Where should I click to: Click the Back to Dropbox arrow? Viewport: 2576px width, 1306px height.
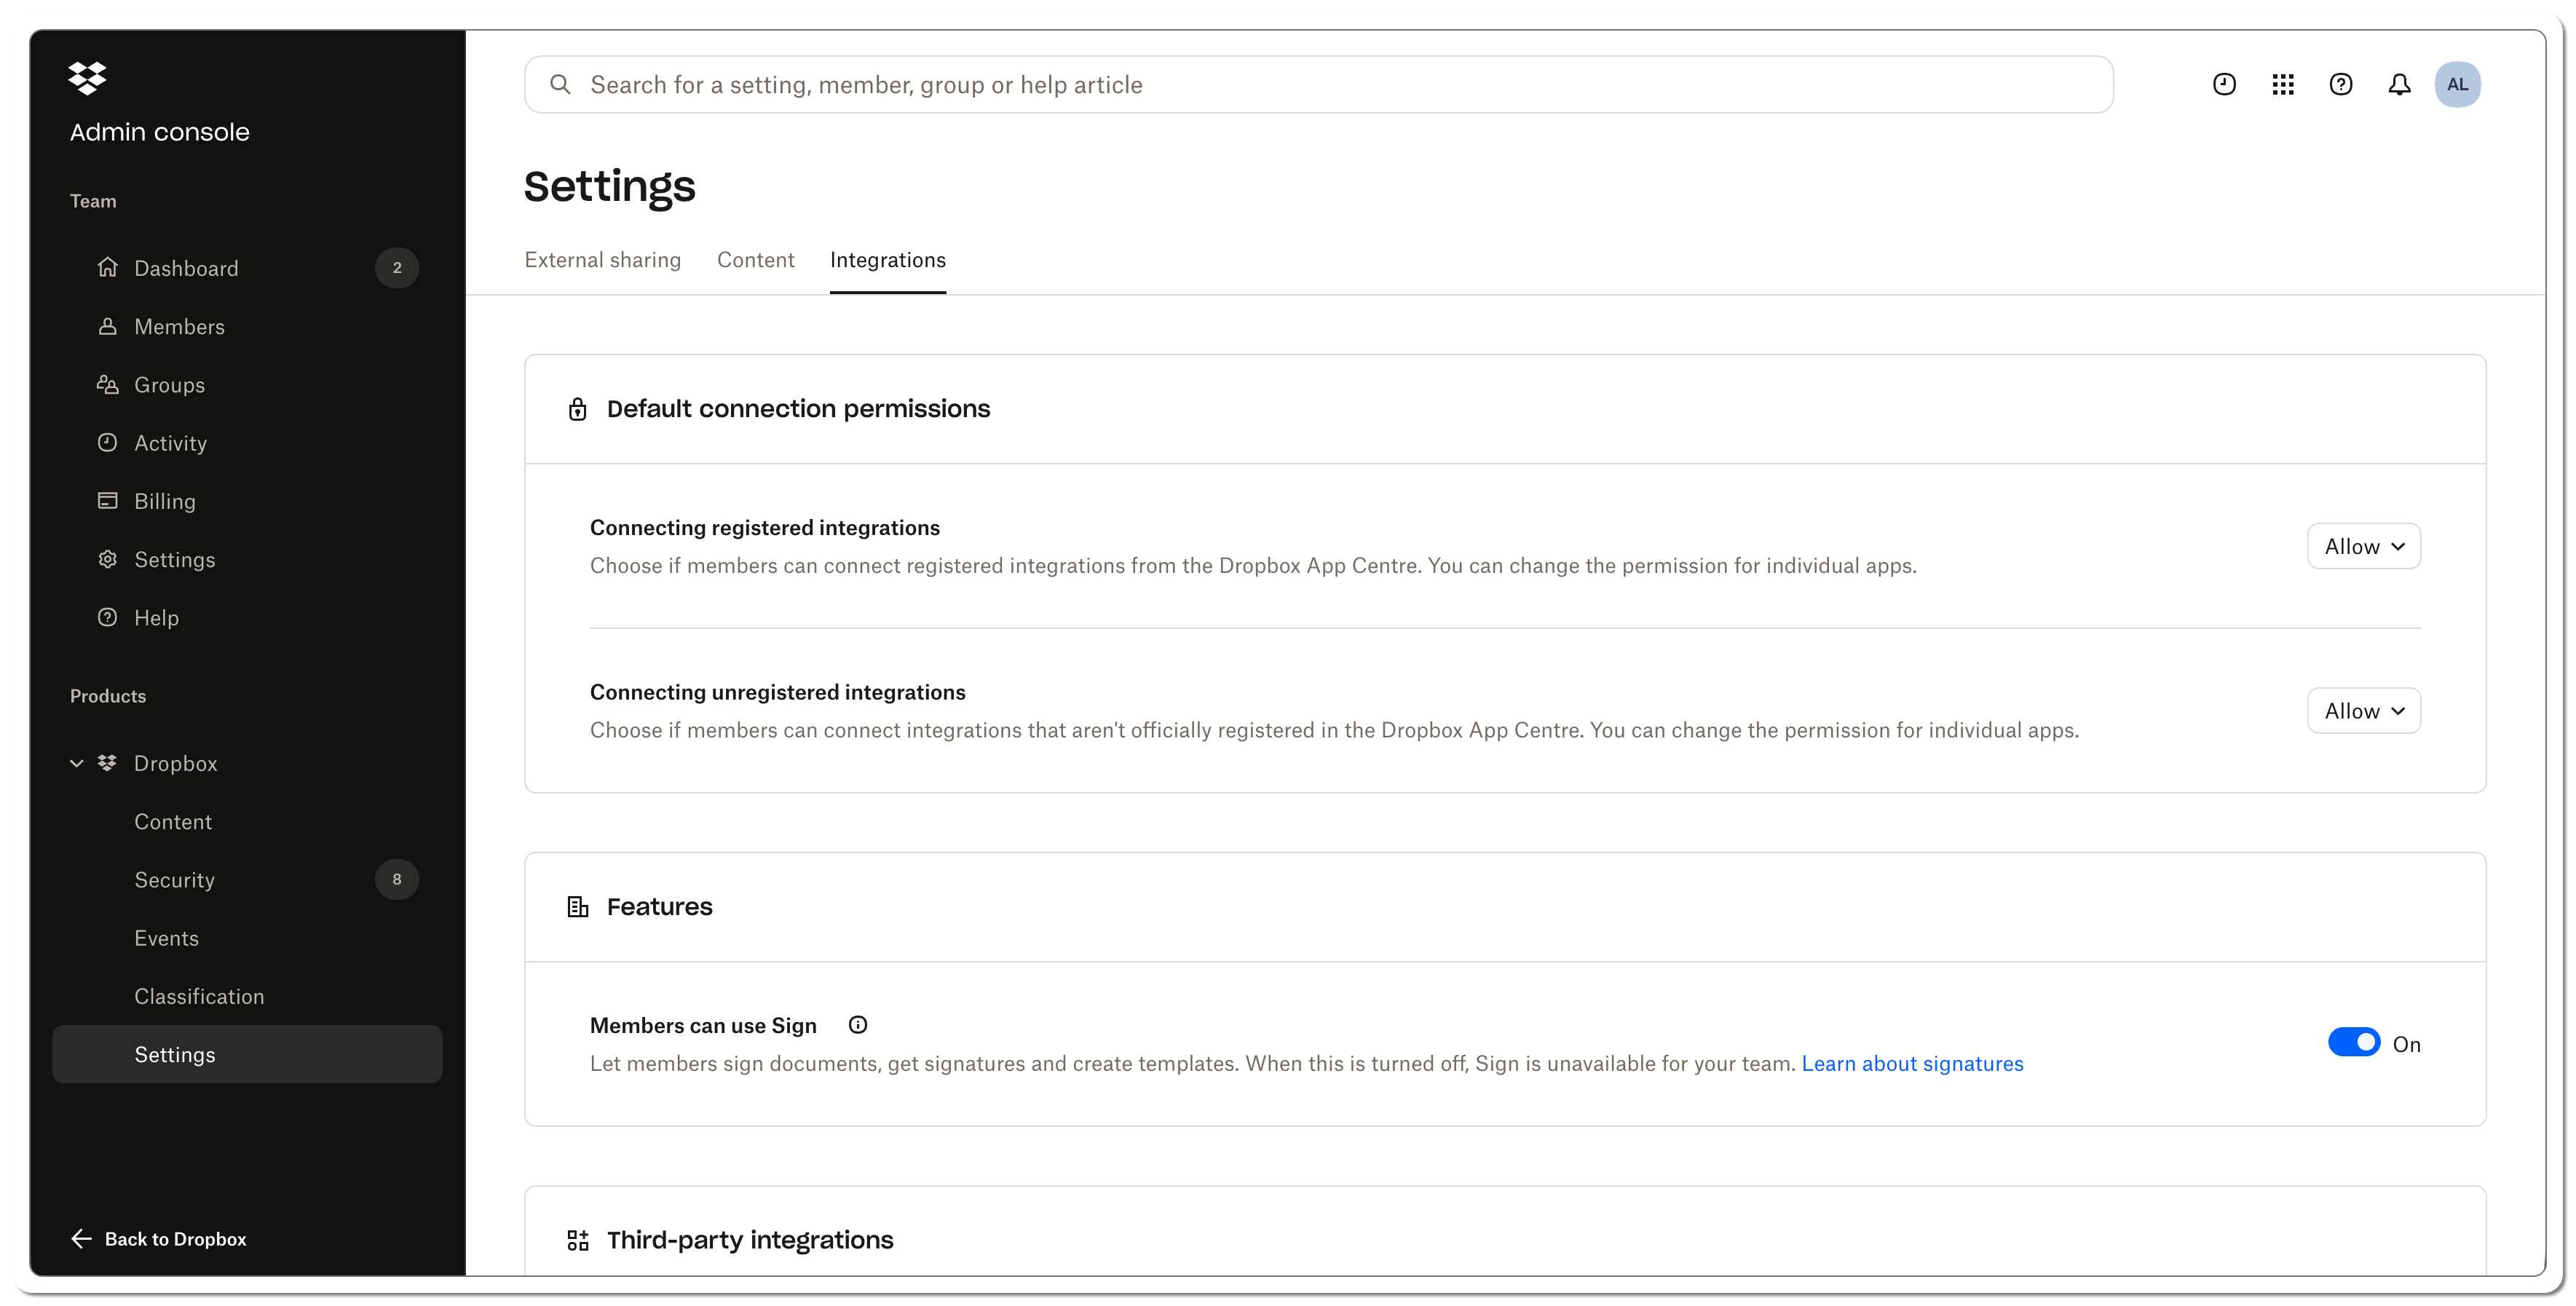(x=82, y=1239)
